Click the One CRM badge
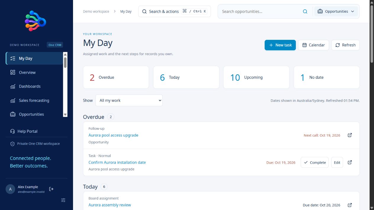This screenshot has height=210, width=374. pyautogui.click(x=55, y=45)
